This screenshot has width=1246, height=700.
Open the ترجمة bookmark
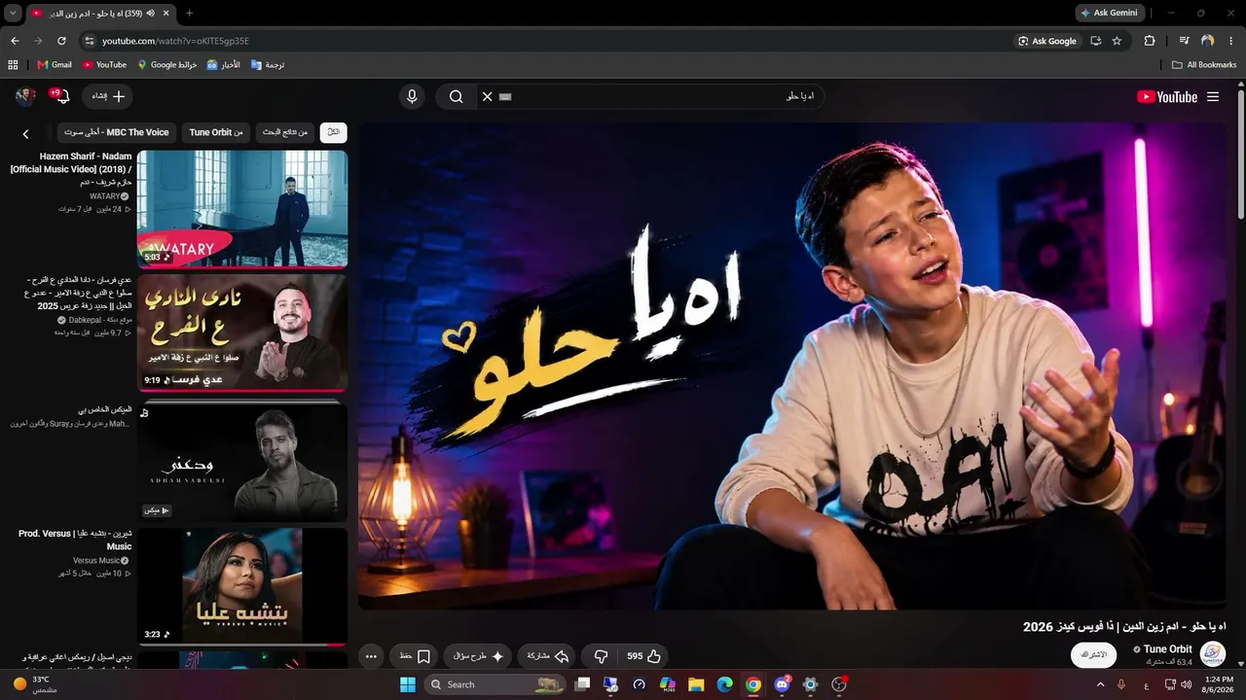[268, 64]
